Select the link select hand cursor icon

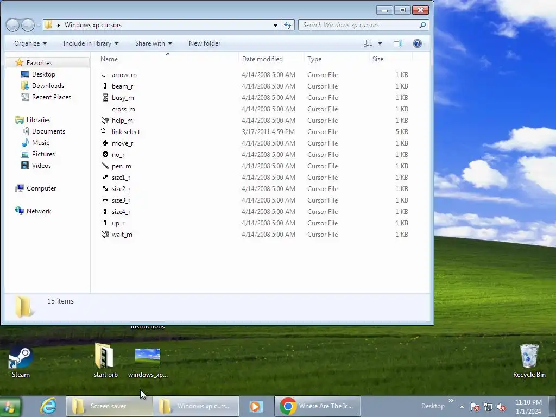[x=104, y=131]
